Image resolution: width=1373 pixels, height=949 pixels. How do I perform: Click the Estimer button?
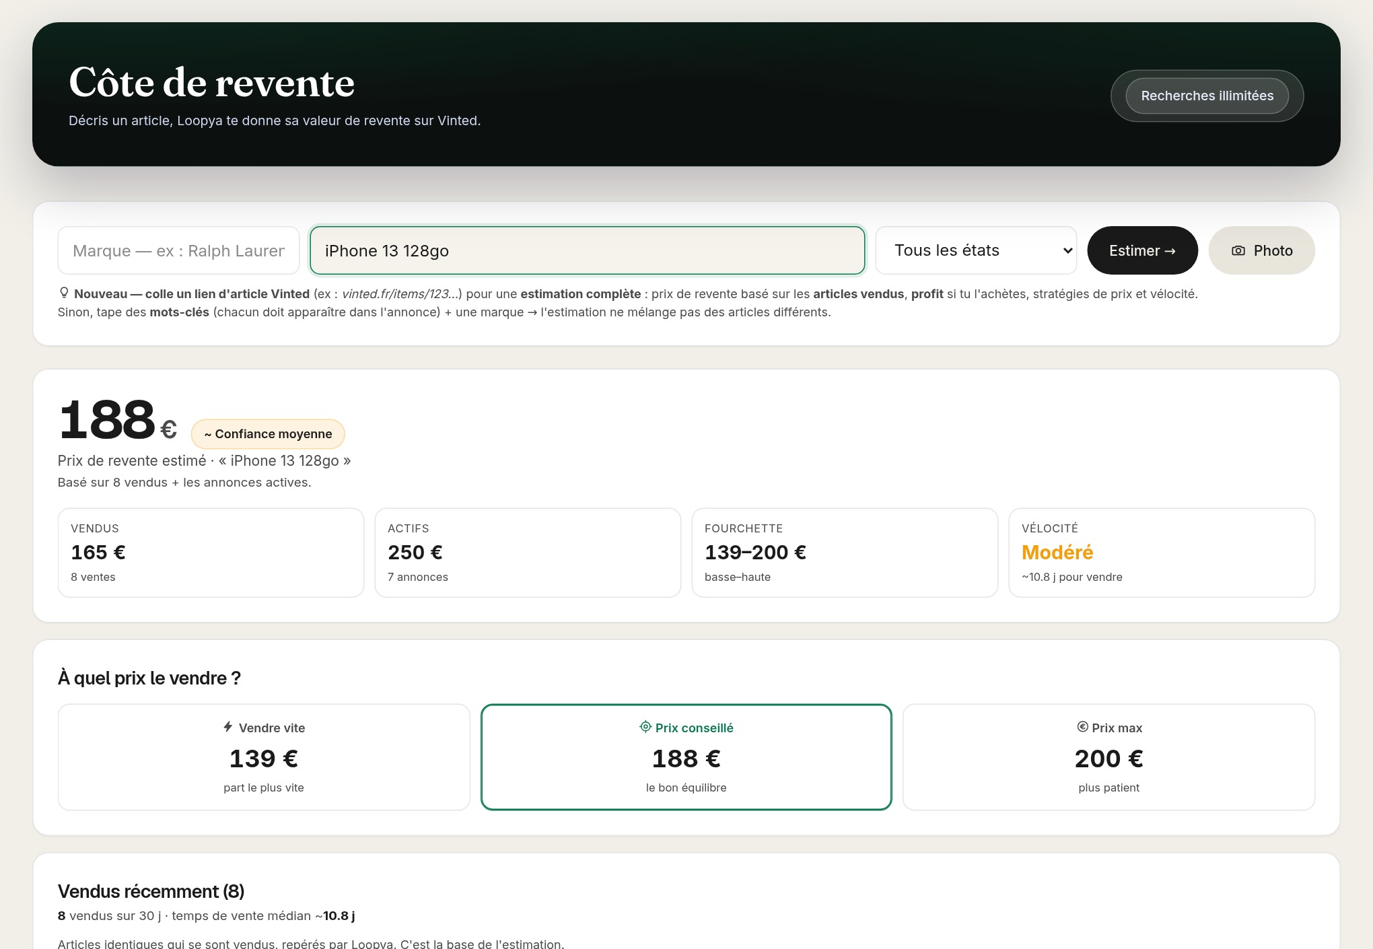(x=1142, y=250)
